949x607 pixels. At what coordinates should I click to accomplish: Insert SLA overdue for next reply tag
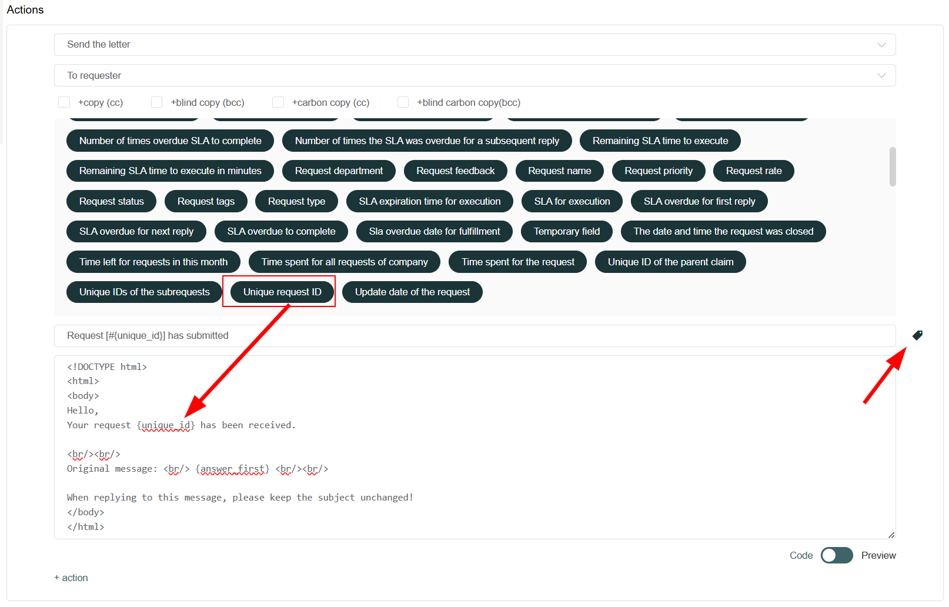click(136, 231)
